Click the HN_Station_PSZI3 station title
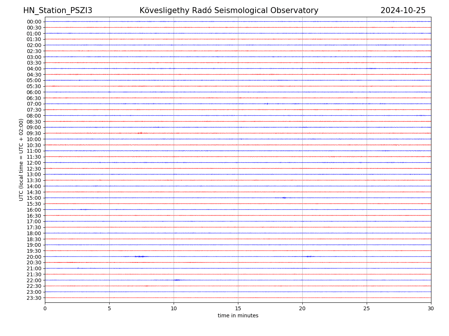Viewport: 449px width, 336px height. pos(58,10)
